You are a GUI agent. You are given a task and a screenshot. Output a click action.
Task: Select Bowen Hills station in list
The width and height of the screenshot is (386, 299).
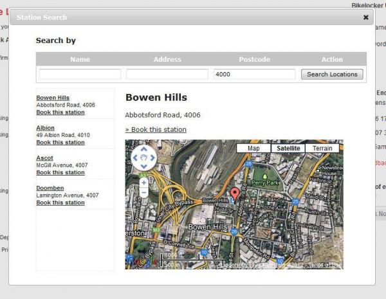53,98
